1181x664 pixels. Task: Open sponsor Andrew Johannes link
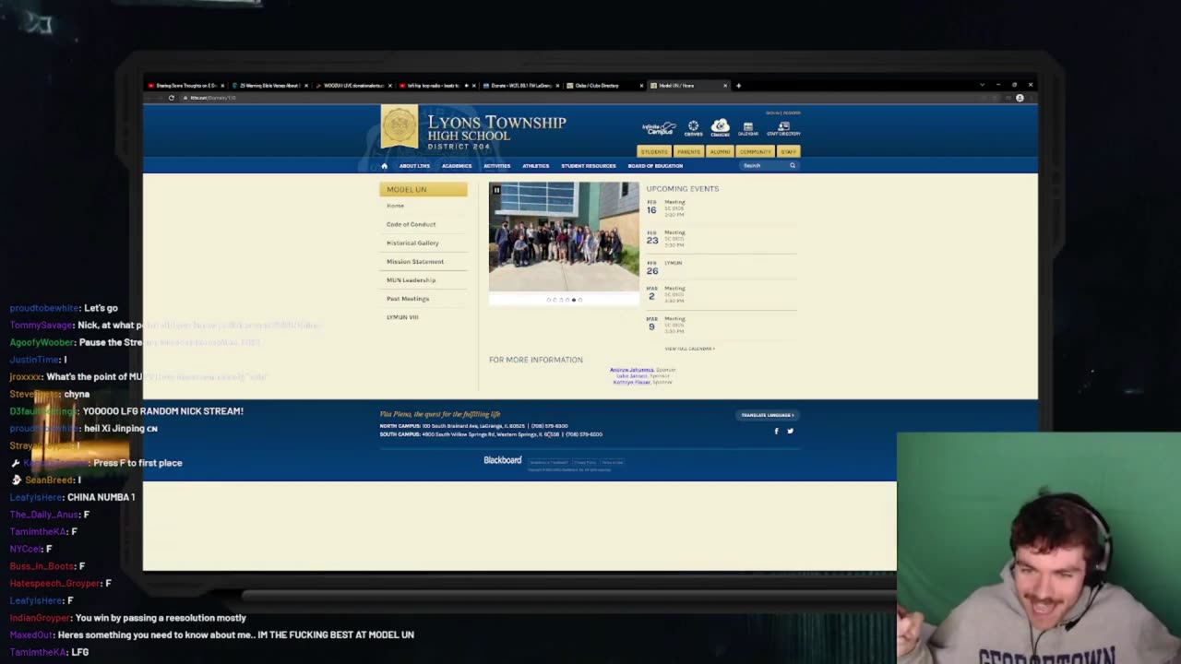point(631,370)
